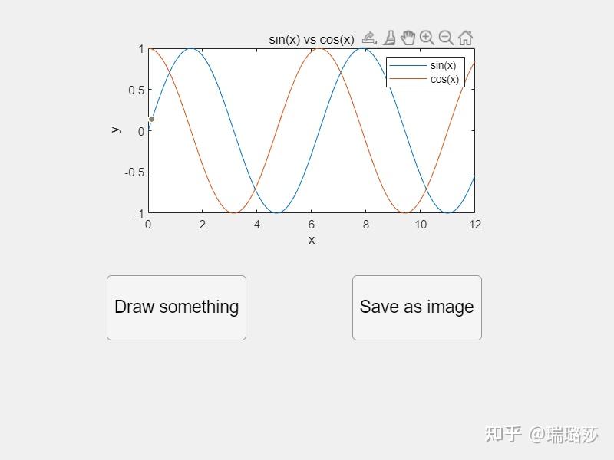Click the orange line in legend
This screenshot has width=614, height=460.
[408, 79]
